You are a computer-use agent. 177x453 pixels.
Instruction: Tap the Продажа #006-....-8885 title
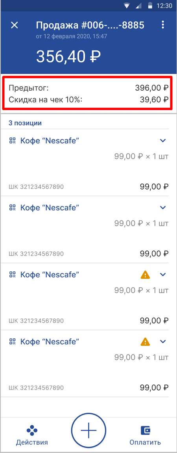pyautogui.click(x=90, y=26)
